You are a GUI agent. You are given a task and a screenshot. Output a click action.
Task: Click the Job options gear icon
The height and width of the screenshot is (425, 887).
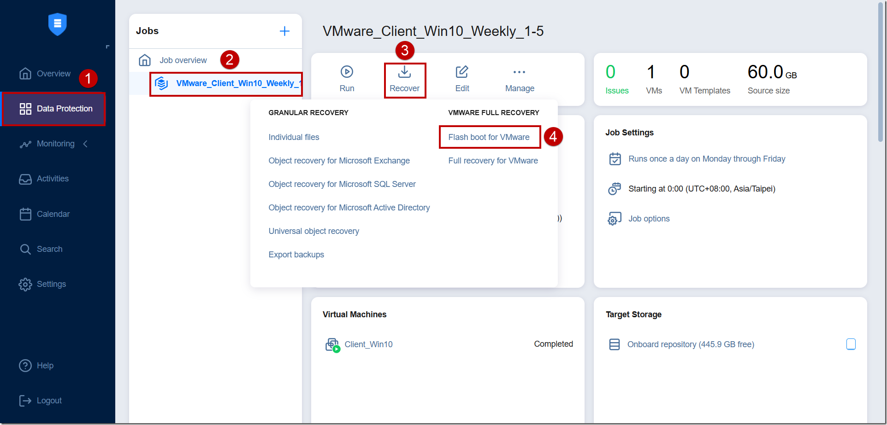coord(615,219)
